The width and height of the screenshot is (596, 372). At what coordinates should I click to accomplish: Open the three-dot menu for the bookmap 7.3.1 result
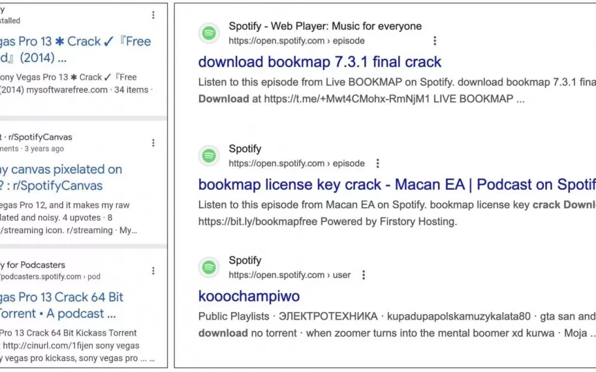pyautogui.click(x=434, y=41)
